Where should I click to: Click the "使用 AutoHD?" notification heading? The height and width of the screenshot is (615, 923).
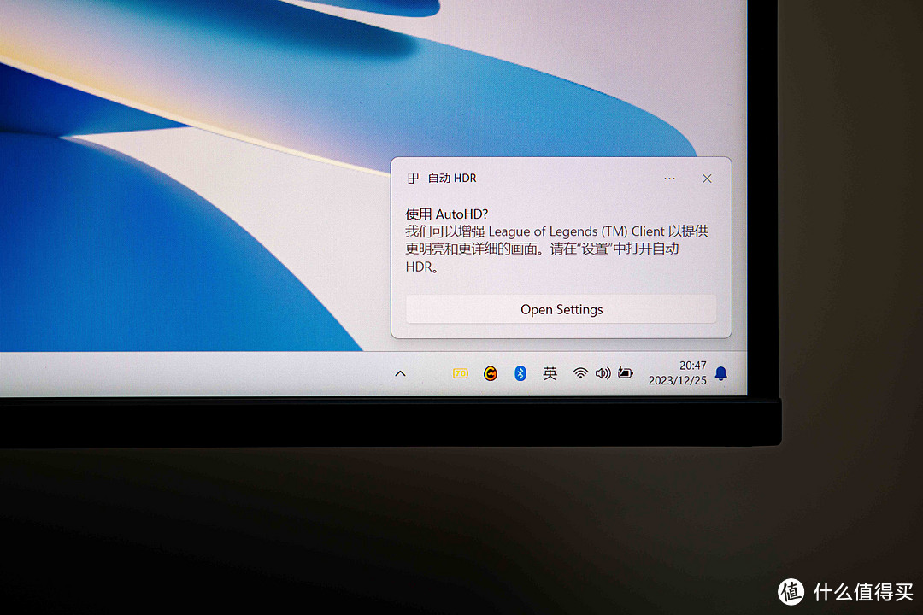446,214
